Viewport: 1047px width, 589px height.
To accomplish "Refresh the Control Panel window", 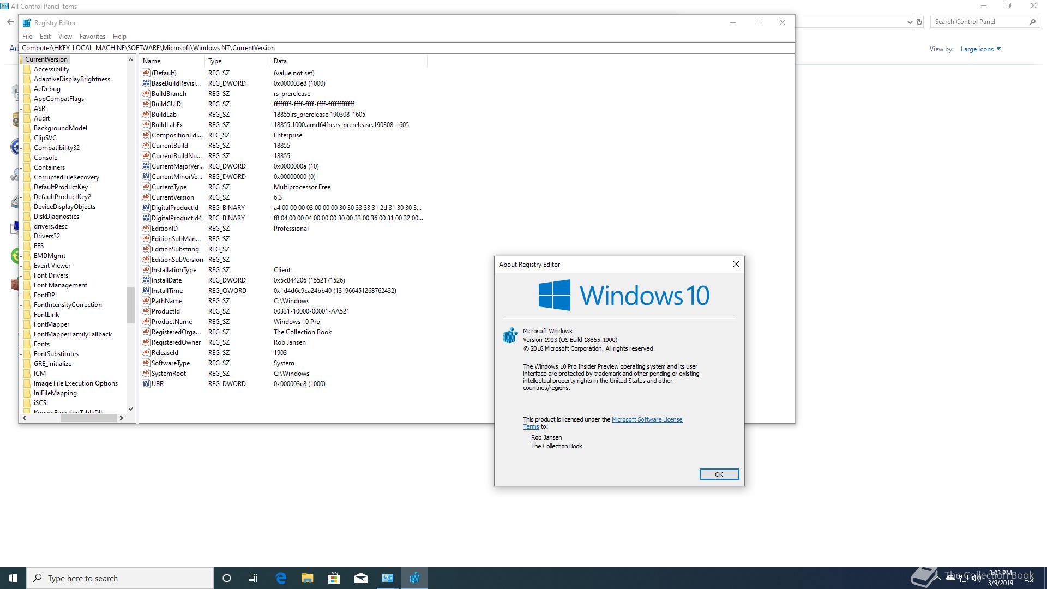I will pos(919,22).
